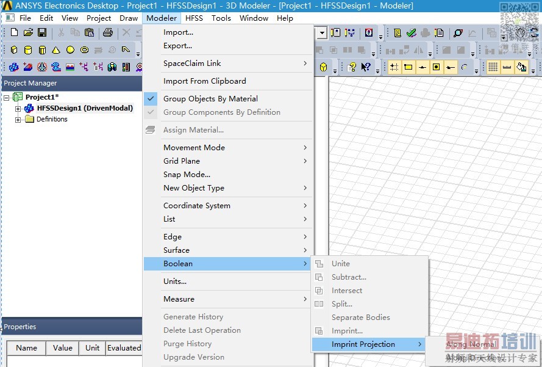Click the binoculars icon

(x=112, y=67)
